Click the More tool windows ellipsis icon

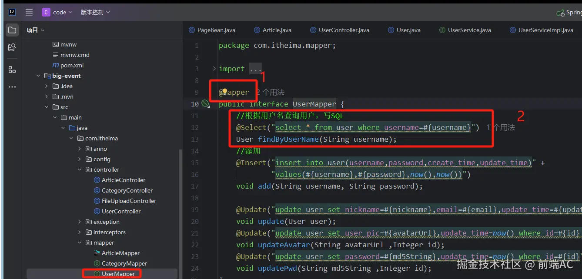coord(12,87)
